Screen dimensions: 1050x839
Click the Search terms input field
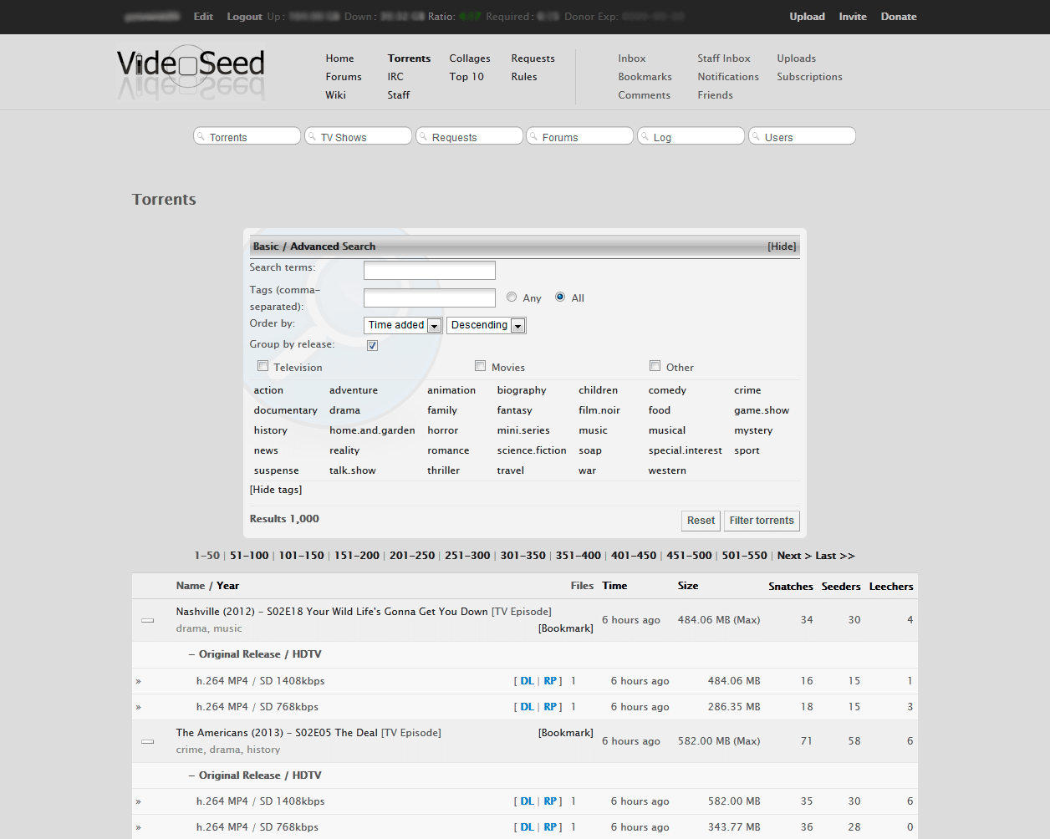tap(430, 270)
